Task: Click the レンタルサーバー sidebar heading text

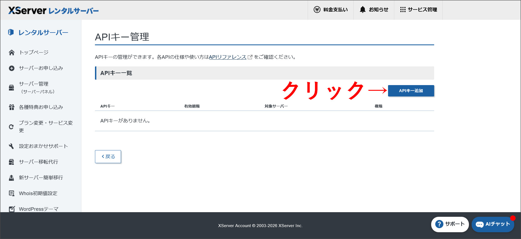Action: [x=43, y=33]
